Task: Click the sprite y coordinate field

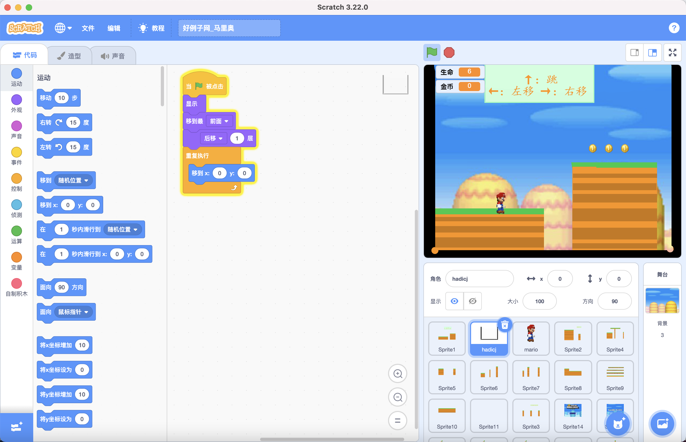Action: (619, 278)
